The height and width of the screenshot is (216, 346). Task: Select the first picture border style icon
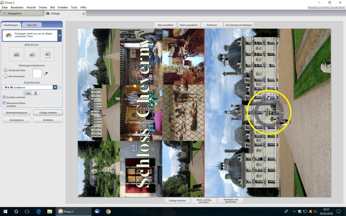point(16,54)
